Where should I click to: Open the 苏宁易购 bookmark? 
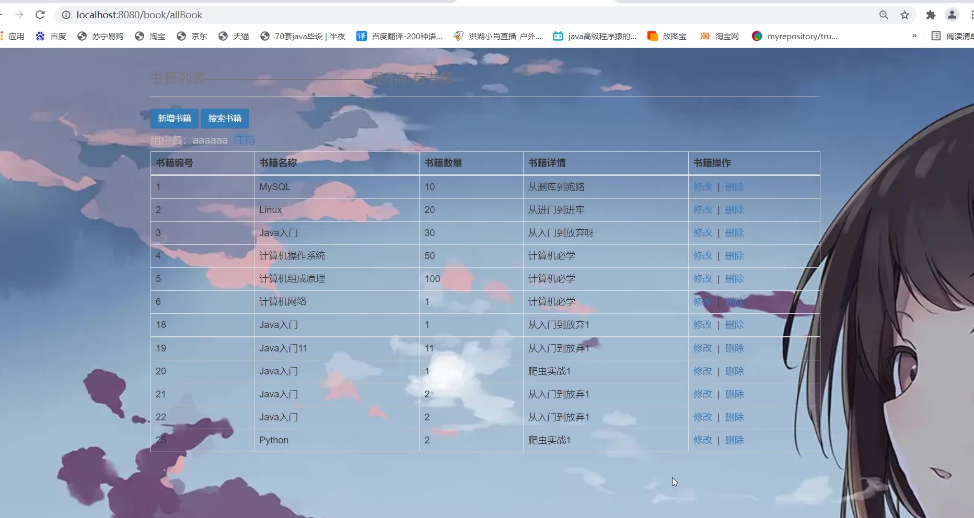coord(100,36)
